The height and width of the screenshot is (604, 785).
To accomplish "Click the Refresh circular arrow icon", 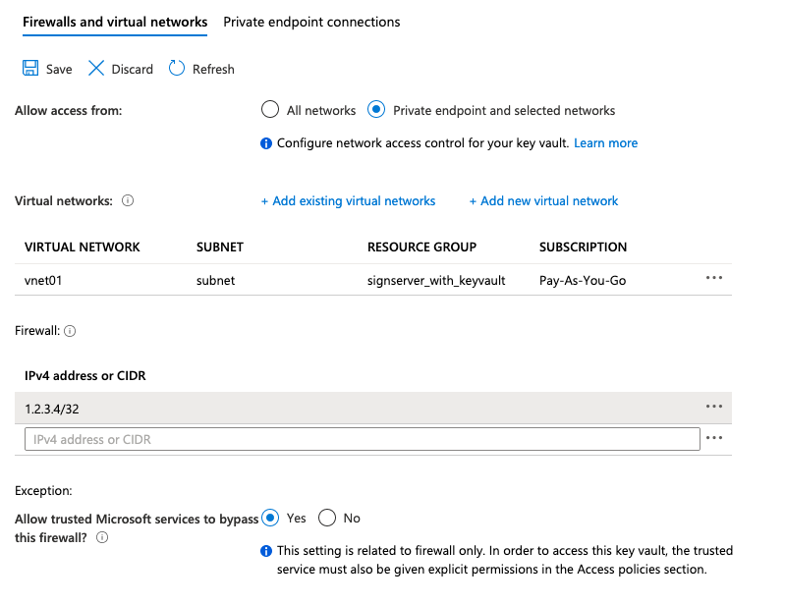I will (177, 69).
